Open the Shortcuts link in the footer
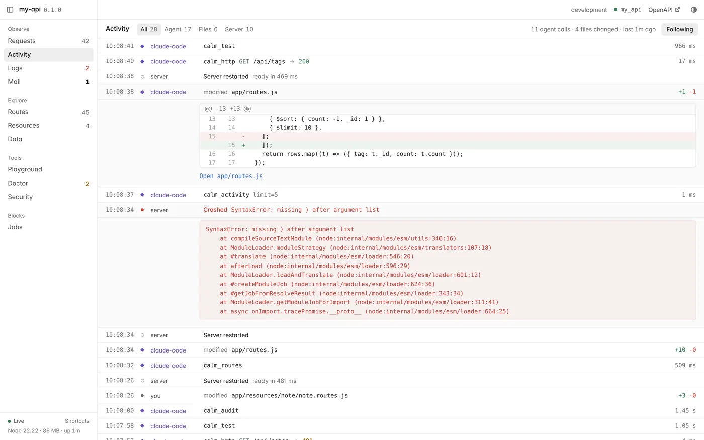 [77, 421]
